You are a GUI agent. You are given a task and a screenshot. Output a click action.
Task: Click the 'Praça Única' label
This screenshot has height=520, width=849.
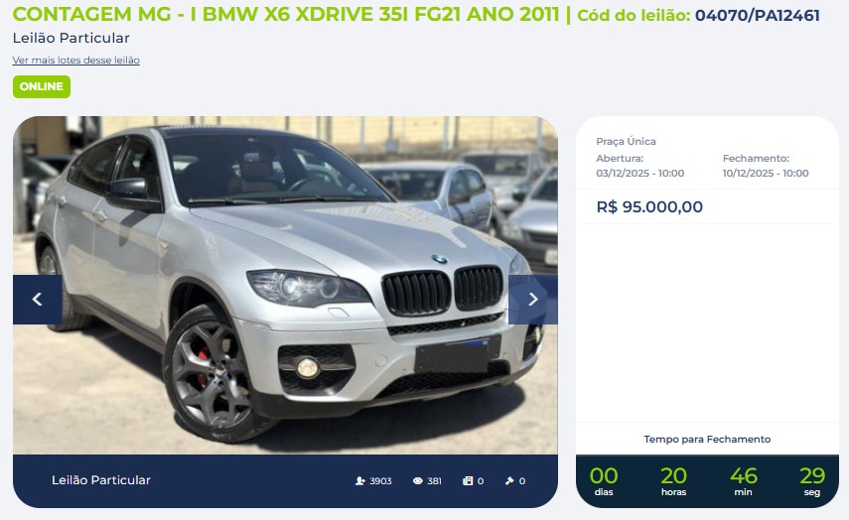626,141
